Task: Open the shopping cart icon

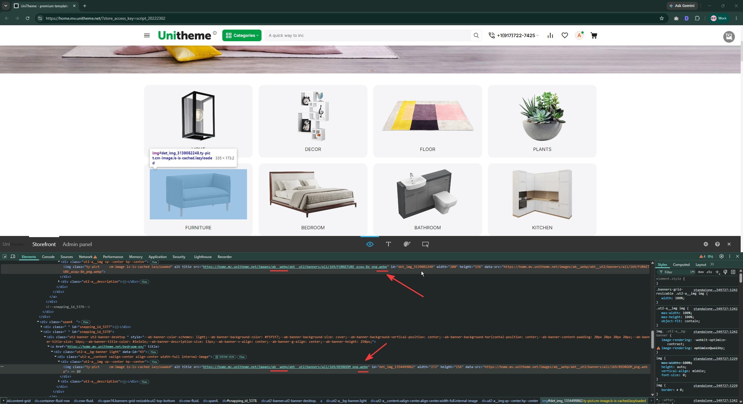Action: (594, 35)
